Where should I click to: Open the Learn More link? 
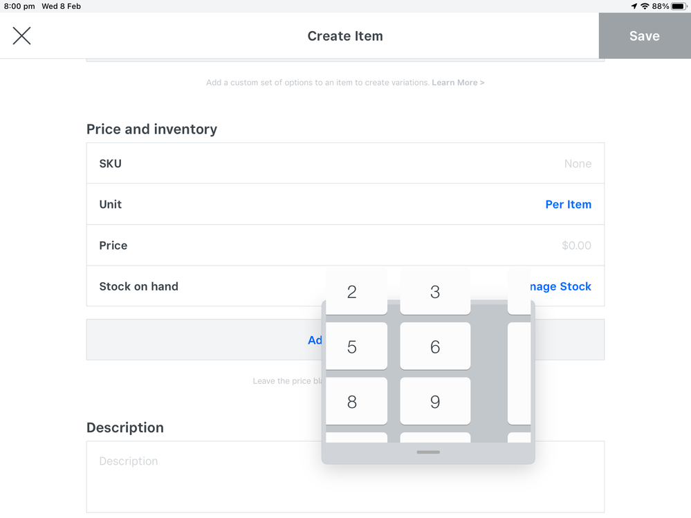(458, 82)
